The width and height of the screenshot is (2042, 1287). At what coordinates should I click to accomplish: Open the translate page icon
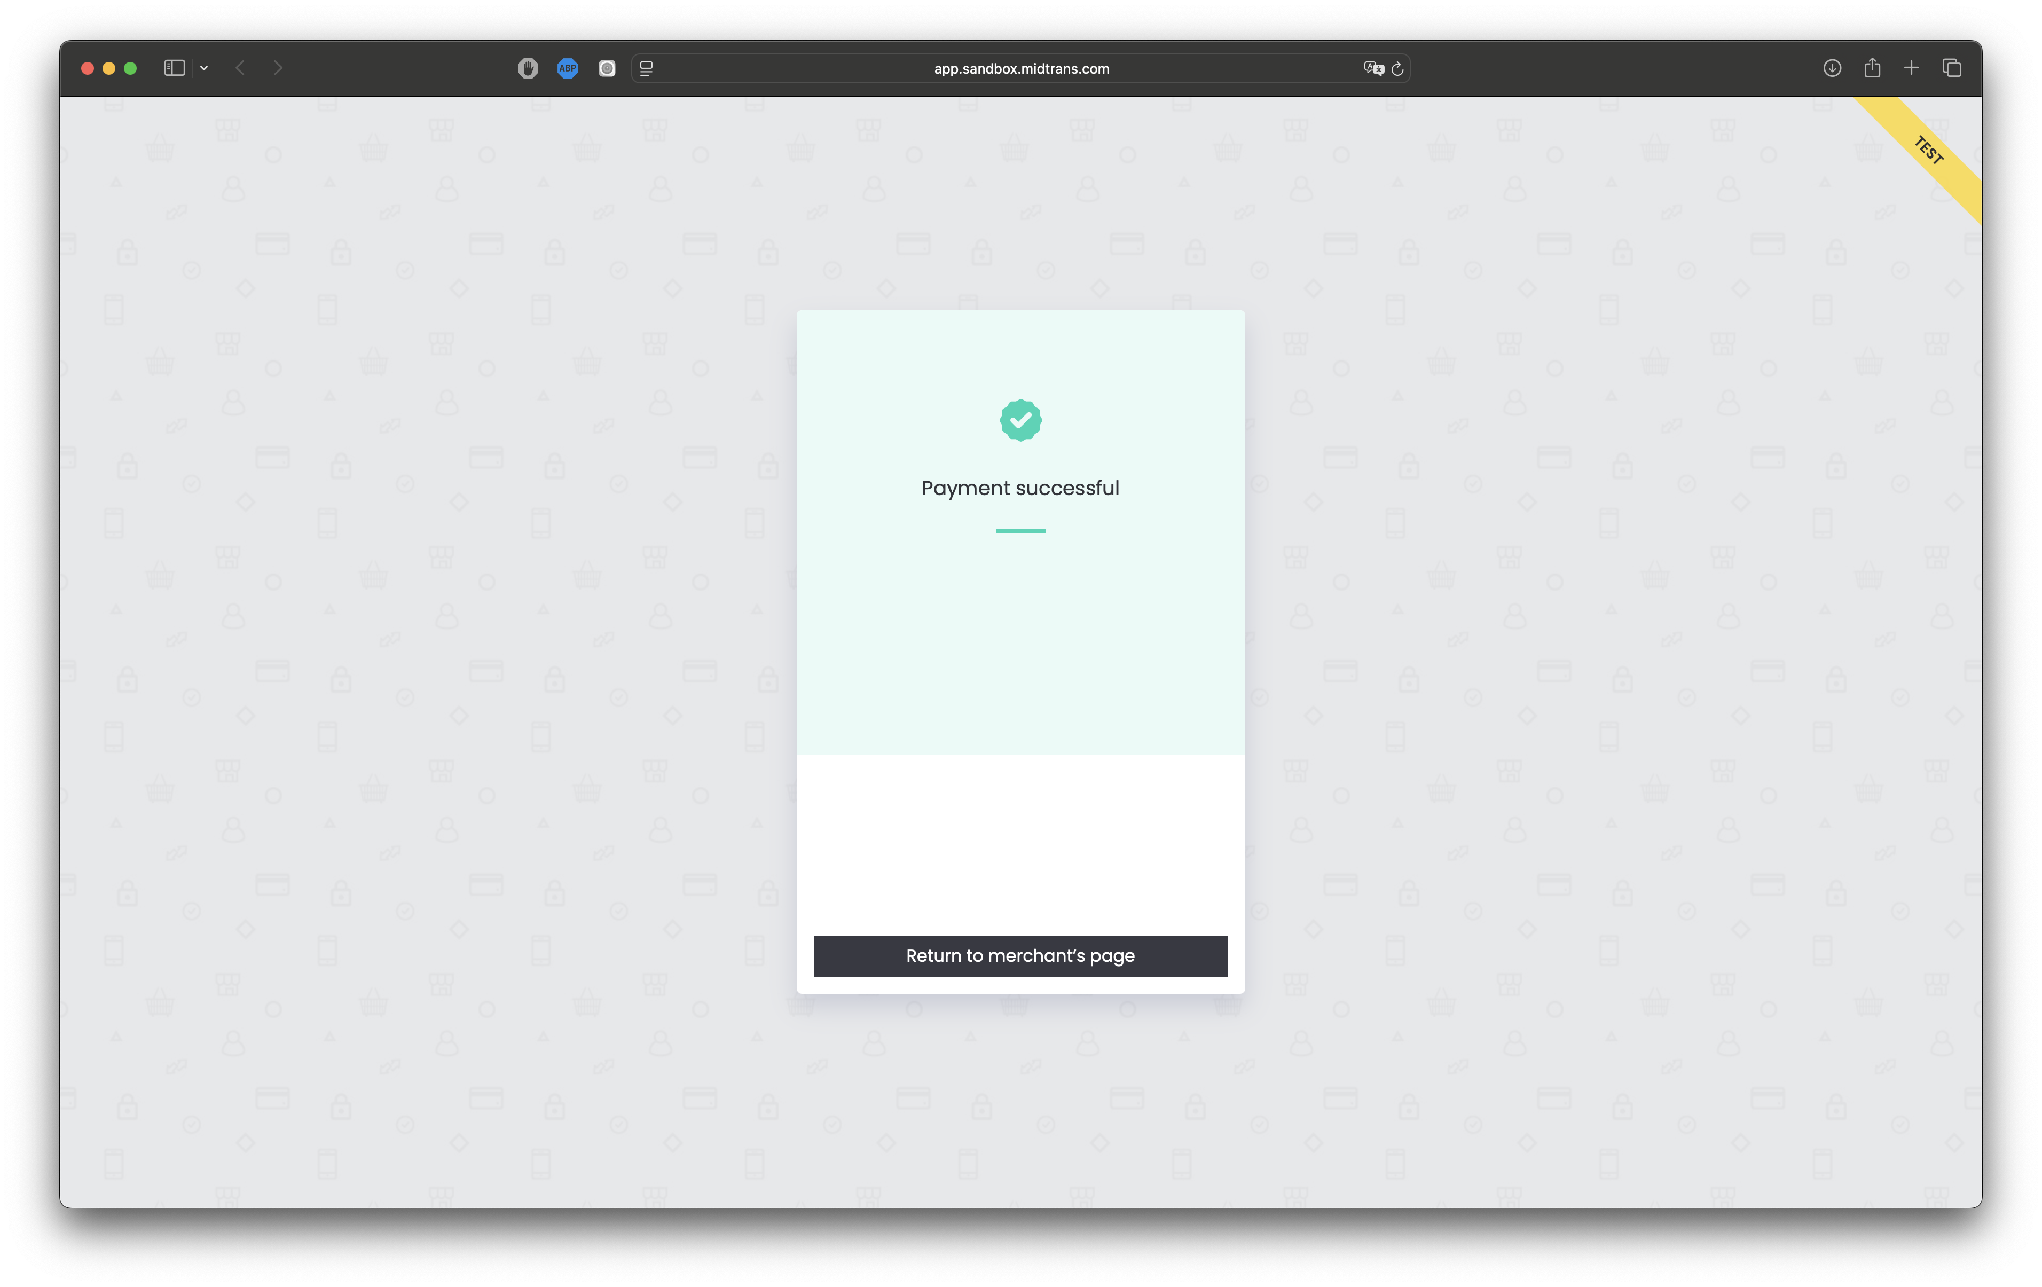pyautogui.click(x=1373, y=68)
